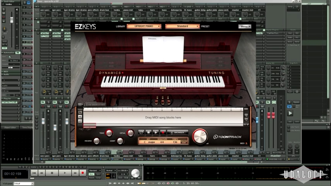Select the arrow pointer tool in EZkeys
Screen dimensions: 331x186
coord(80,113)
